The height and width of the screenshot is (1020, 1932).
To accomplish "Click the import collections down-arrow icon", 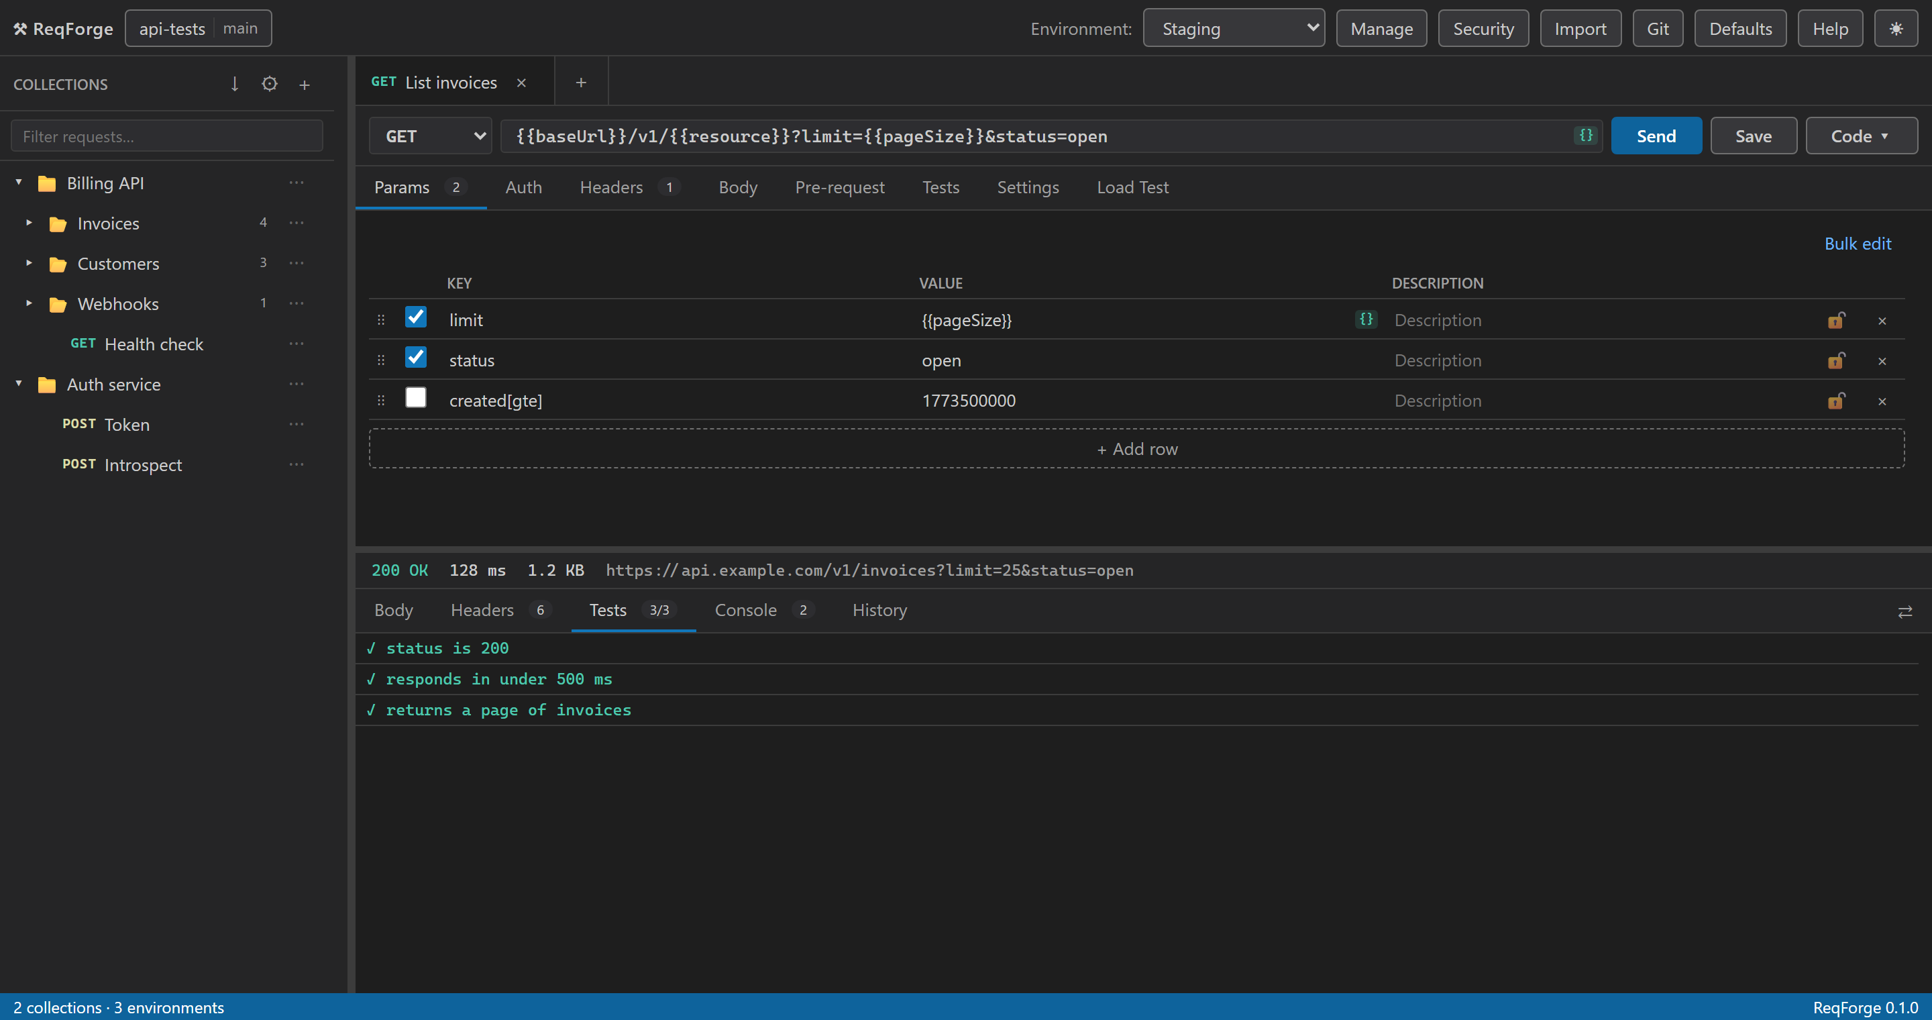I will (x=234, y=84).
